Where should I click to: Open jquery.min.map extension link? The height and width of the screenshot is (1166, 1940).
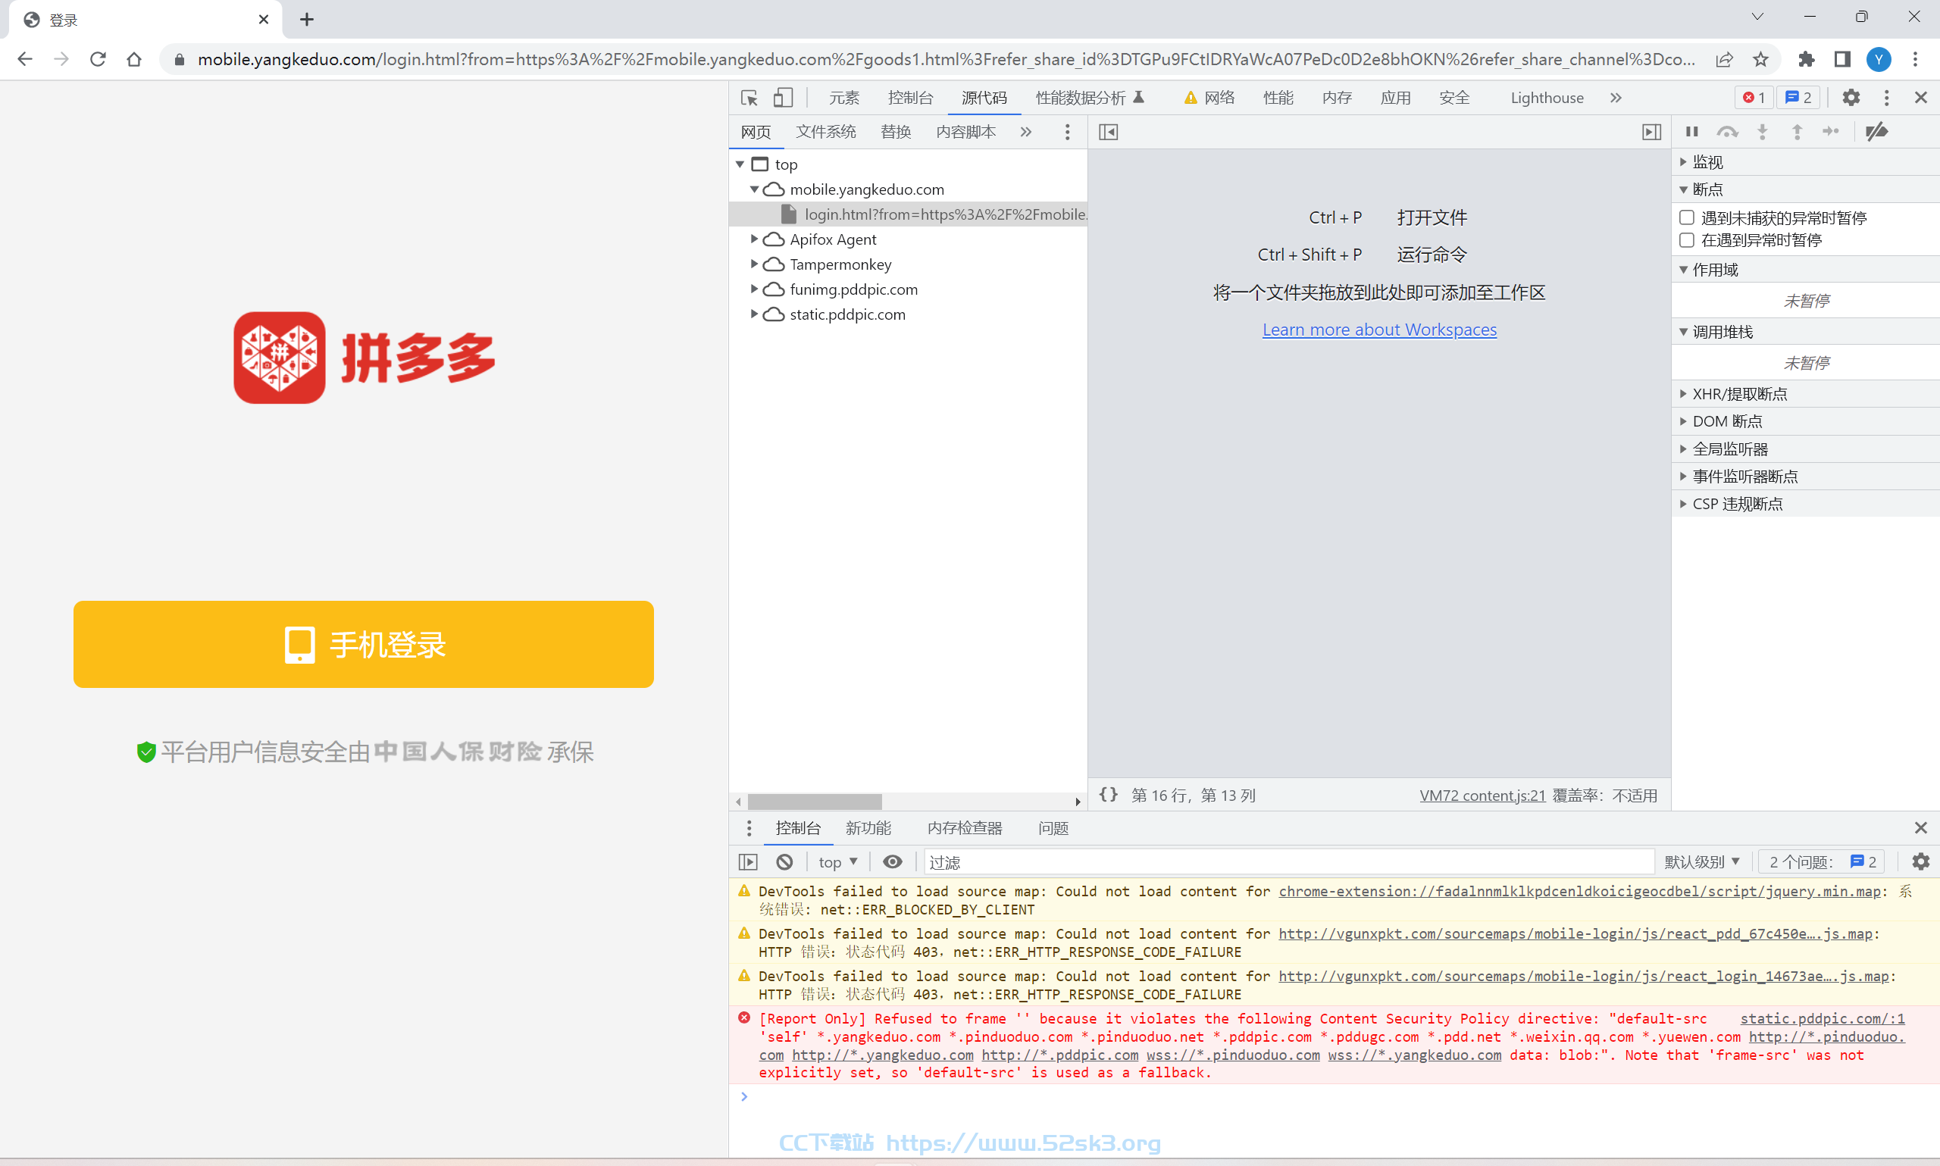pos(1579,891)
